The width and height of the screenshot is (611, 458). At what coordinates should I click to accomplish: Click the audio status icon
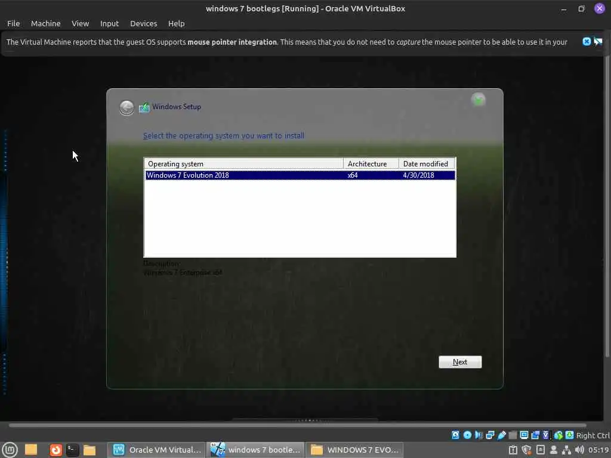click(x=479, y=435)
